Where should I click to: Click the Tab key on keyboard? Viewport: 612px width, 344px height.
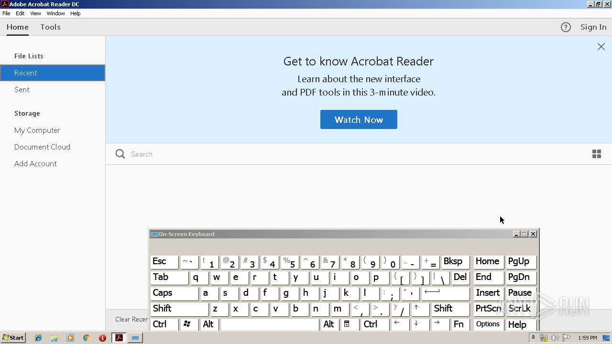(169, 277)
